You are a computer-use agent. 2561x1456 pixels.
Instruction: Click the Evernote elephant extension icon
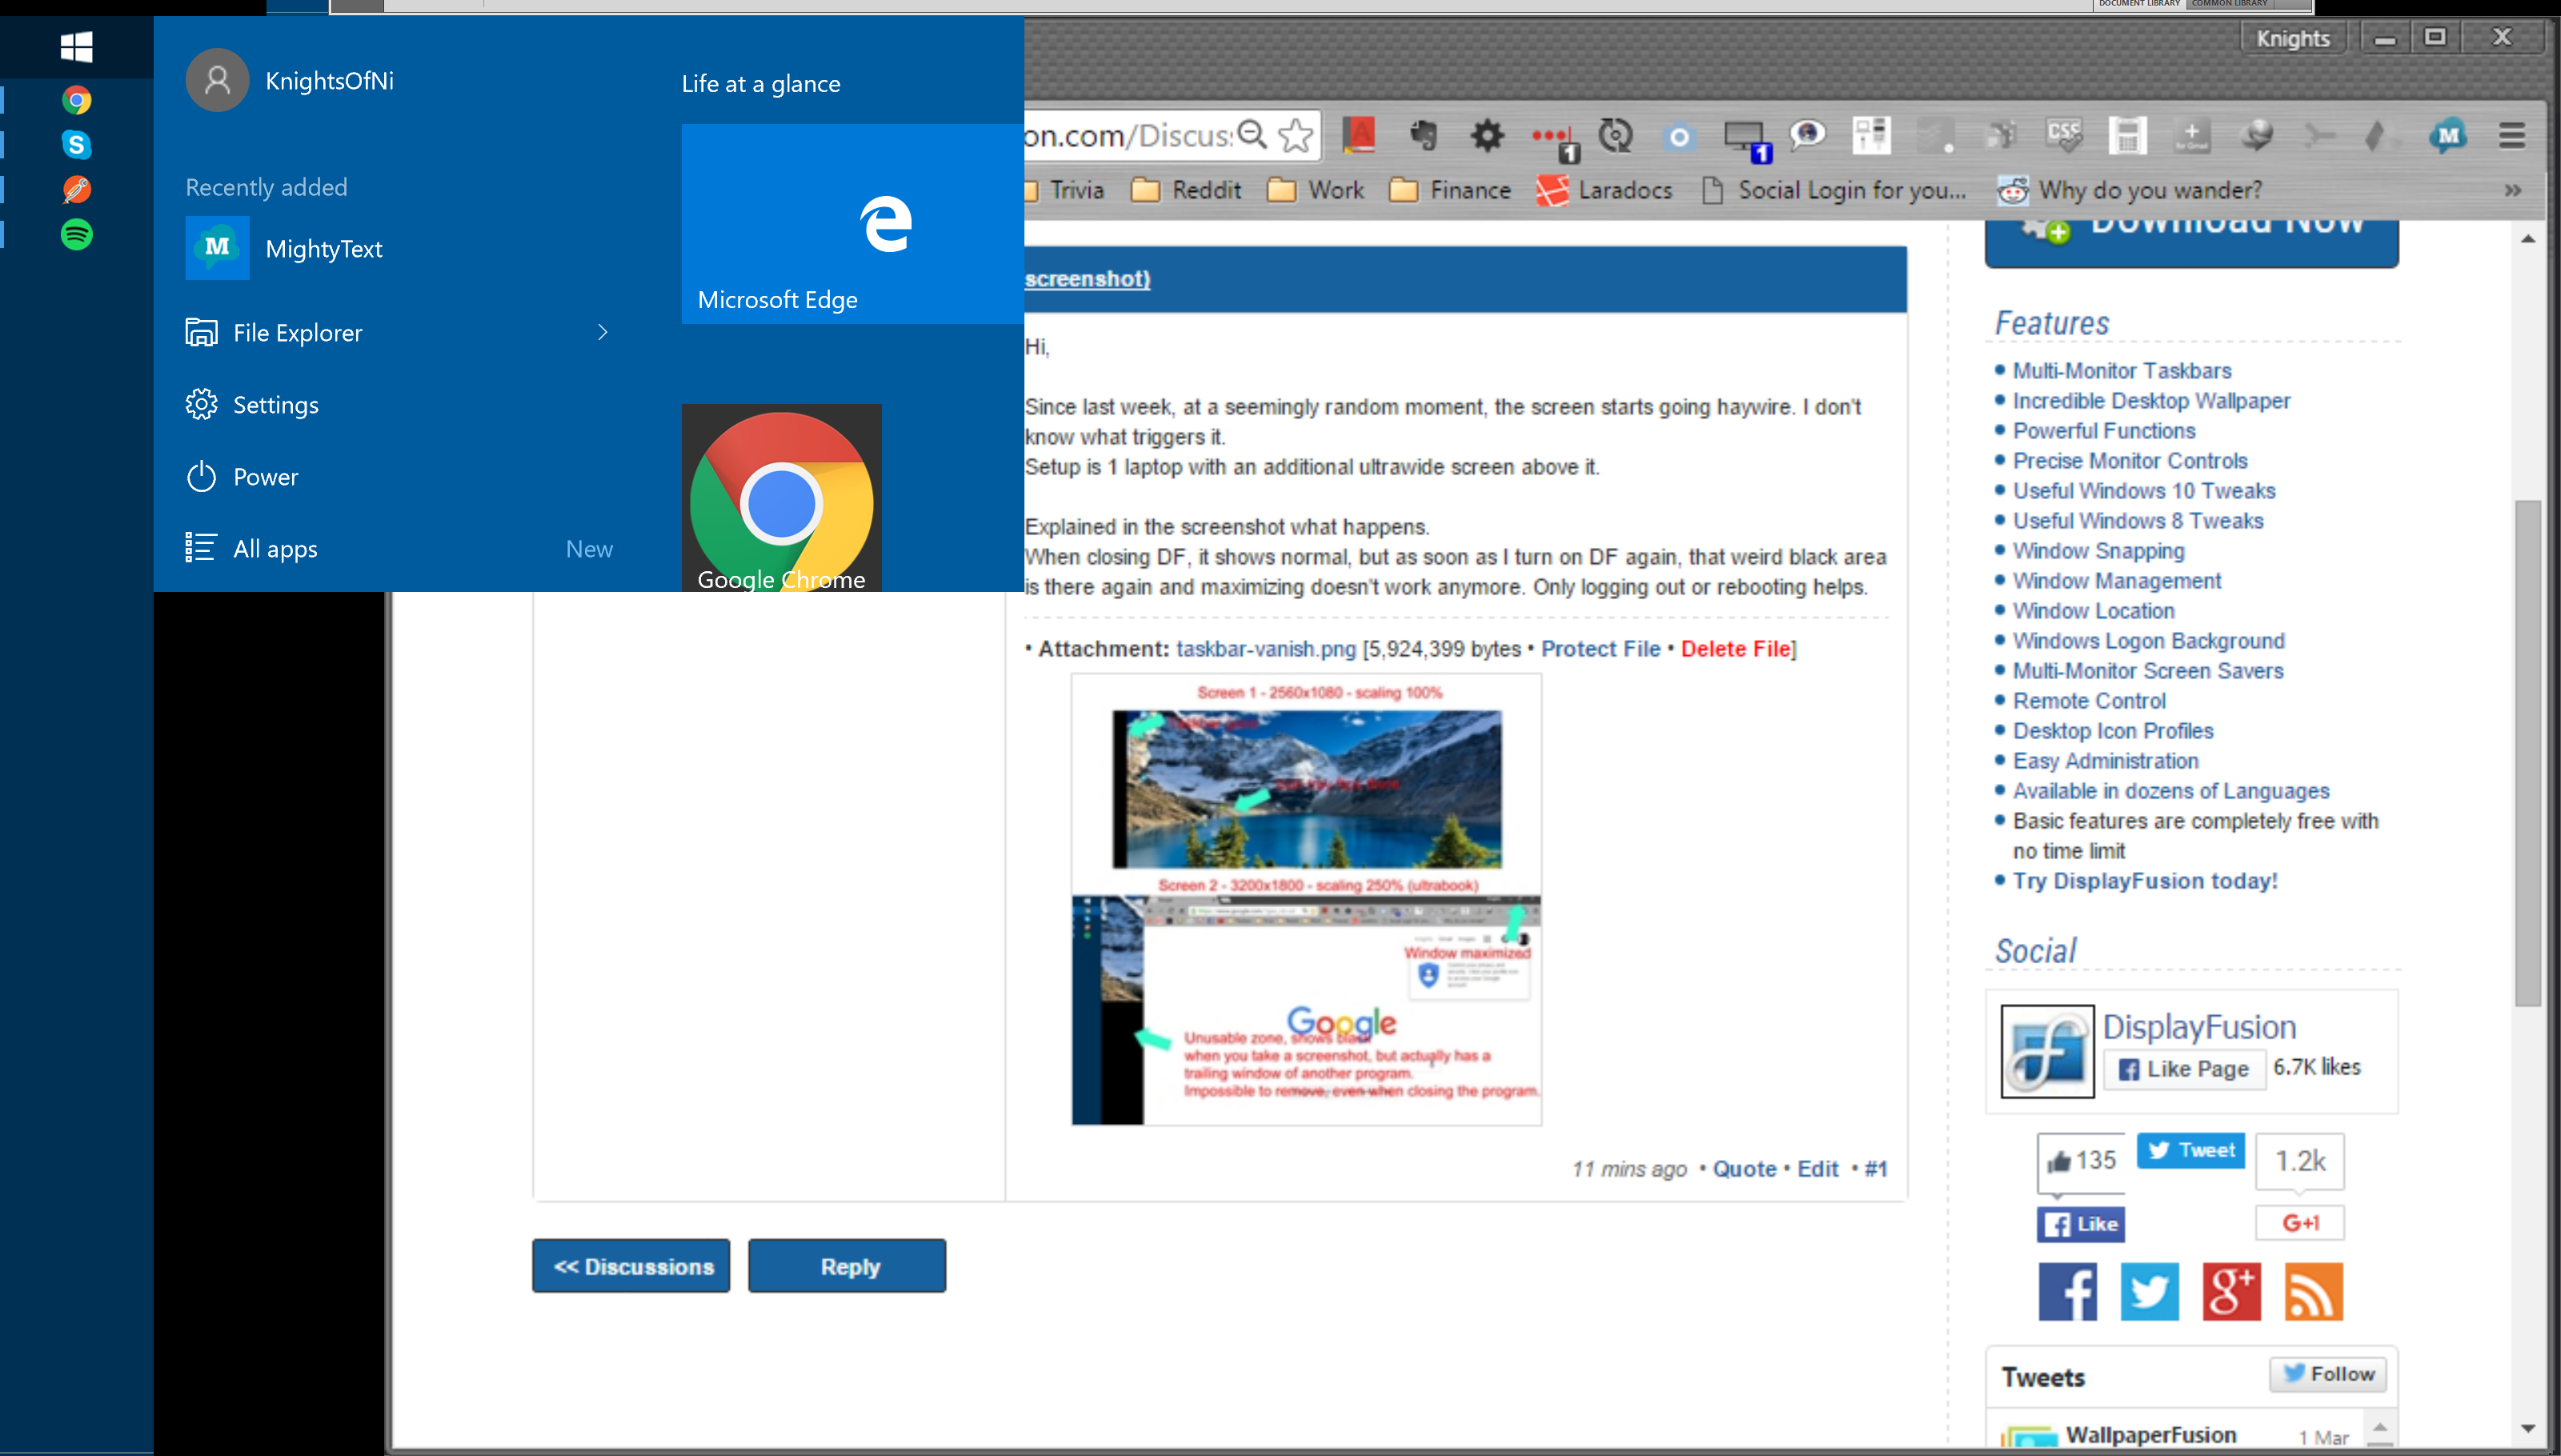(1424, 135)
